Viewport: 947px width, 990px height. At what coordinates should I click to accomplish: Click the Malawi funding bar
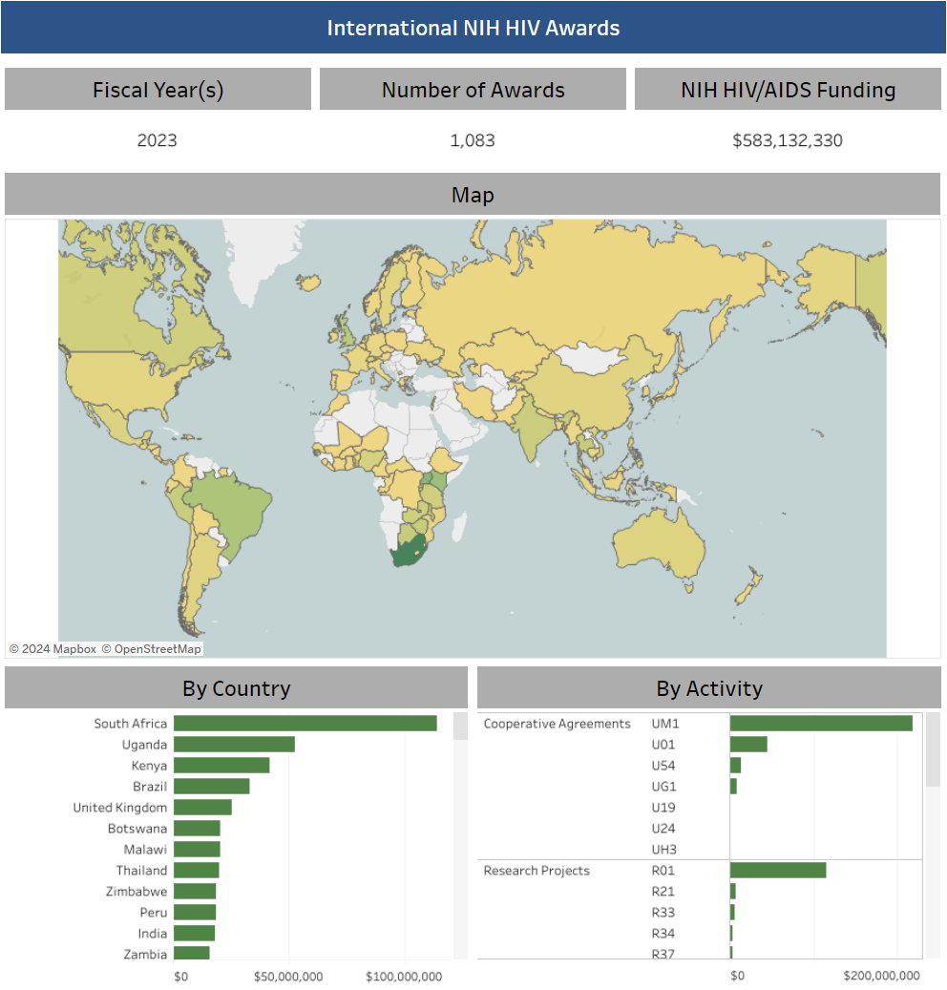197,850
